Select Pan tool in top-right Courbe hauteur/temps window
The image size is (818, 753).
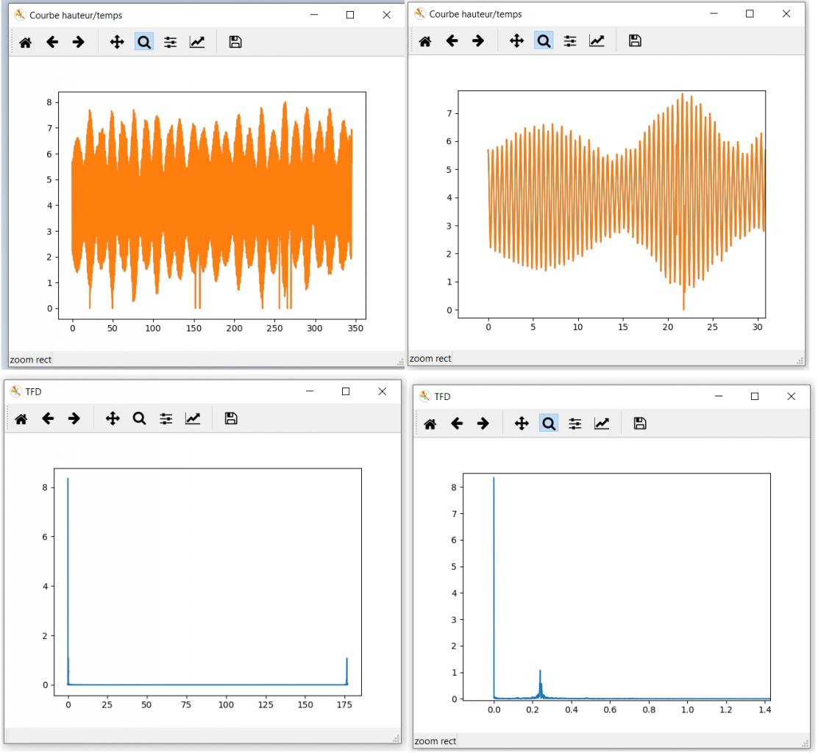pyautogui.click(x=516, y=41)
